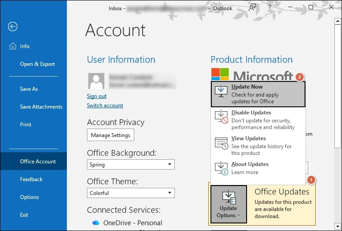
Task: Click the Office Updates heading text
Action: click(282, 192)
